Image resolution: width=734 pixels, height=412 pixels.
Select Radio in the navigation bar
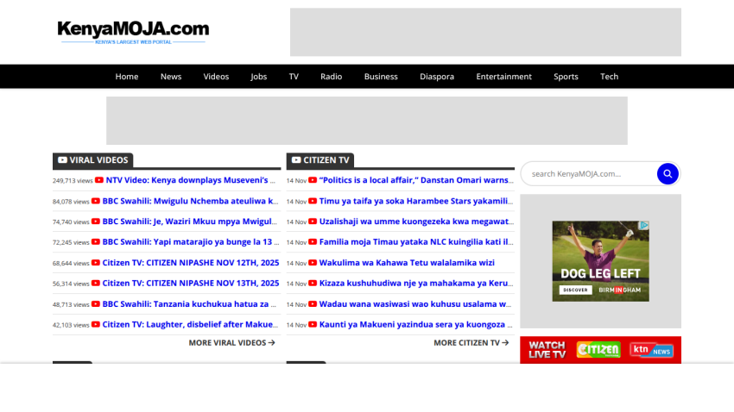(x=331, y=77)
